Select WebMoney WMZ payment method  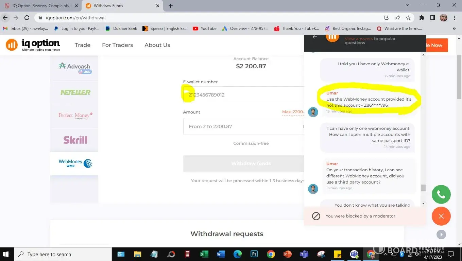[74, 163]
